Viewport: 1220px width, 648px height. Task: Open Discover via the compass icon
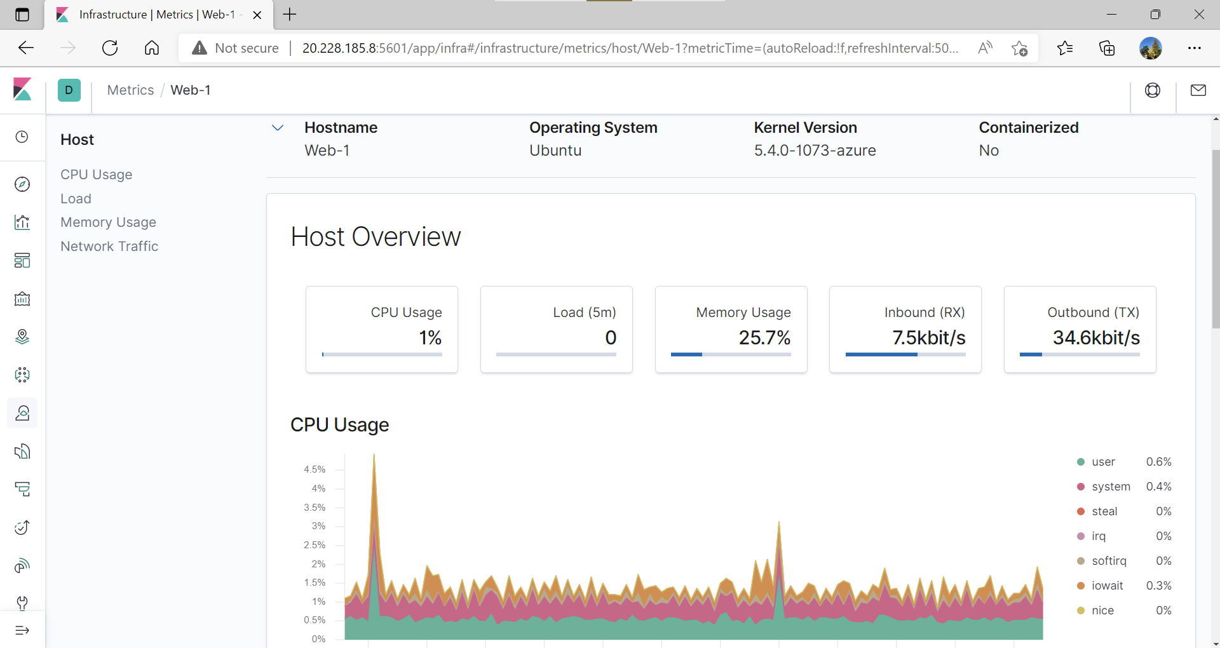(22, 184)
